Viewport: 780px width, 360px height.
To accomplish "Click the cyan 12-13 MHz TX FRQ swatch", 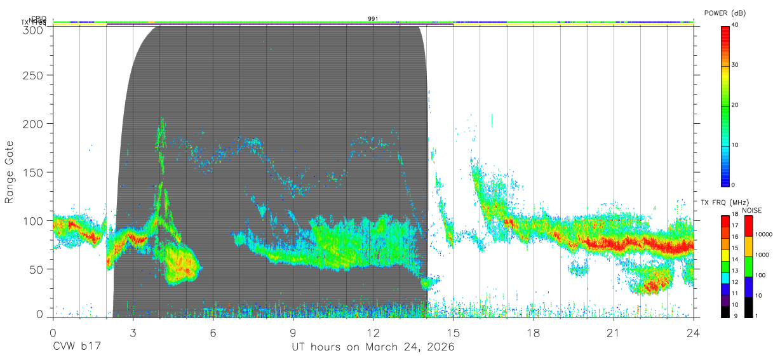I will (x=725, y=278).
